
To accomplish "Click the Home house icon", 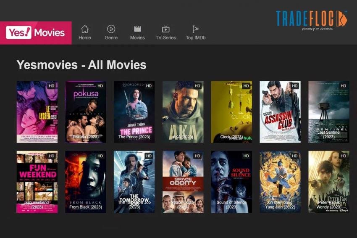I will click(x=85, y=29).
